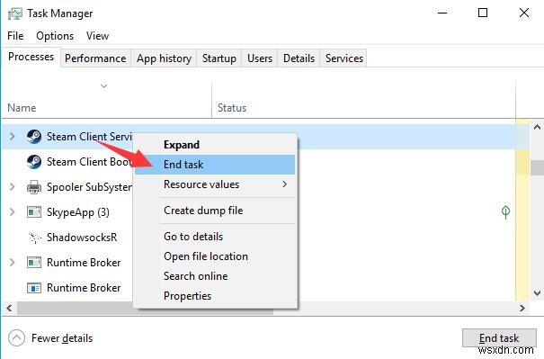Choose Search online in context menu
The height and width of the screenshot is (359, 544).
(x=215, y=276)
